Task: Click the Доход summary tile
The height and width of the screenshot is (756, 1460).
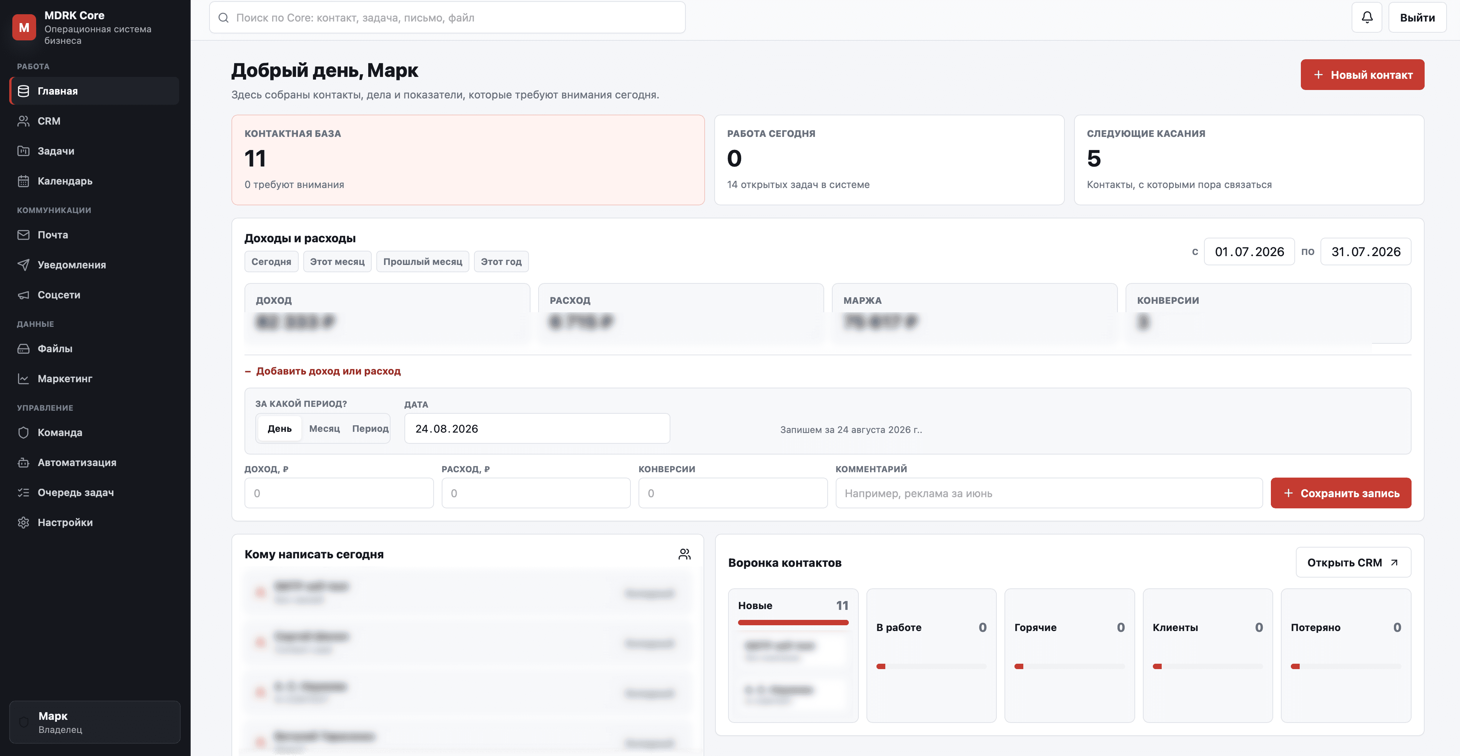Action: pyautogui.click(x=387, y=314)
